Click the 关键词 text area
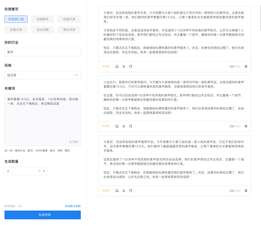The width and height of the screenshot is (261, 225). [x=43, y=120]
